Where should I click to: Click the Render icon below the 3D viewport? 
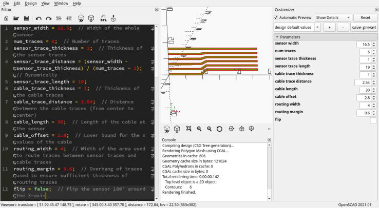click(x=177, y=129)
